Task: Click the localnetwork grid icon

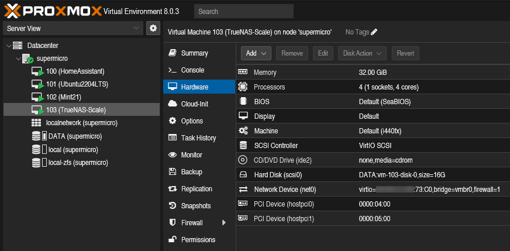Action: tap(36, 123)
